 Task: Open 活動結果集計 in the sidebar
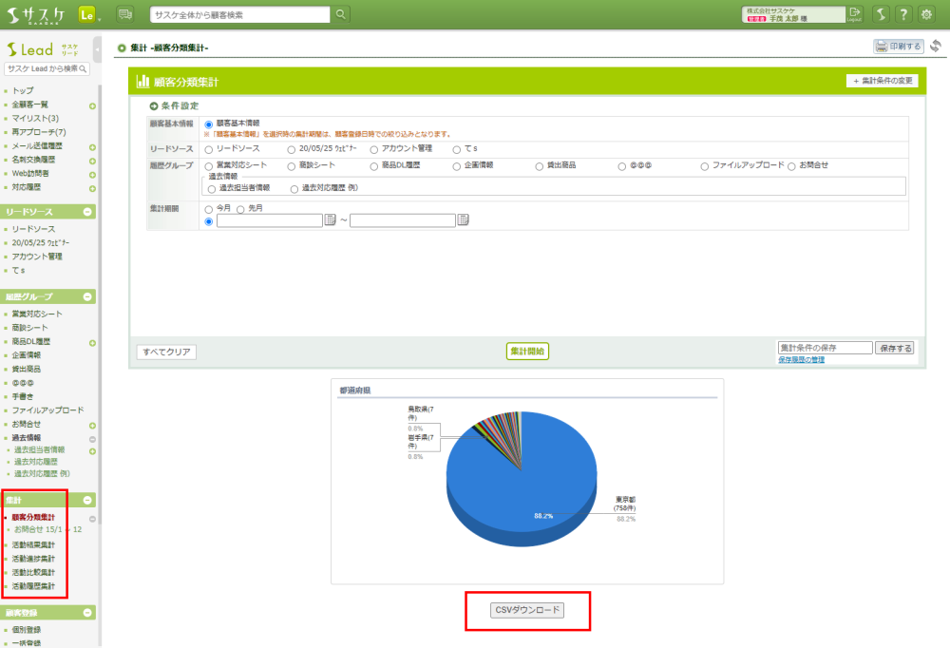33,545
